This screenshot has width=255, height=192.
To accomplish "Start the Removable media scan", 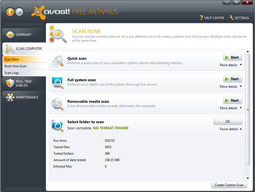I will 232,100.
